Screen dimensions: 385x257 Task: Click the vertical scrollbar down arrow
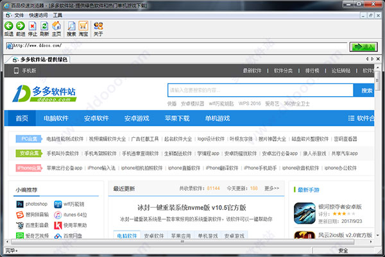[x=378, y=235]
